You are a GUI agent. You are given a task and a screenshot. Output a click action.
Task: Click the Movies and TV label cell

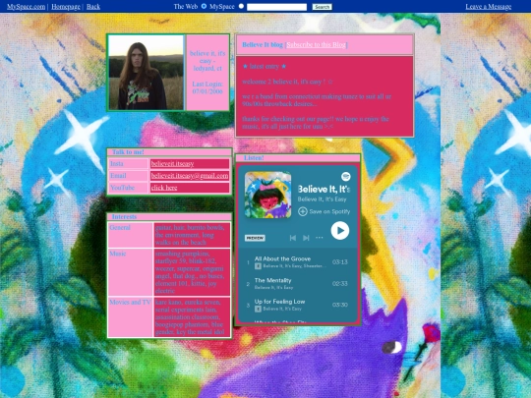[131, 316]
